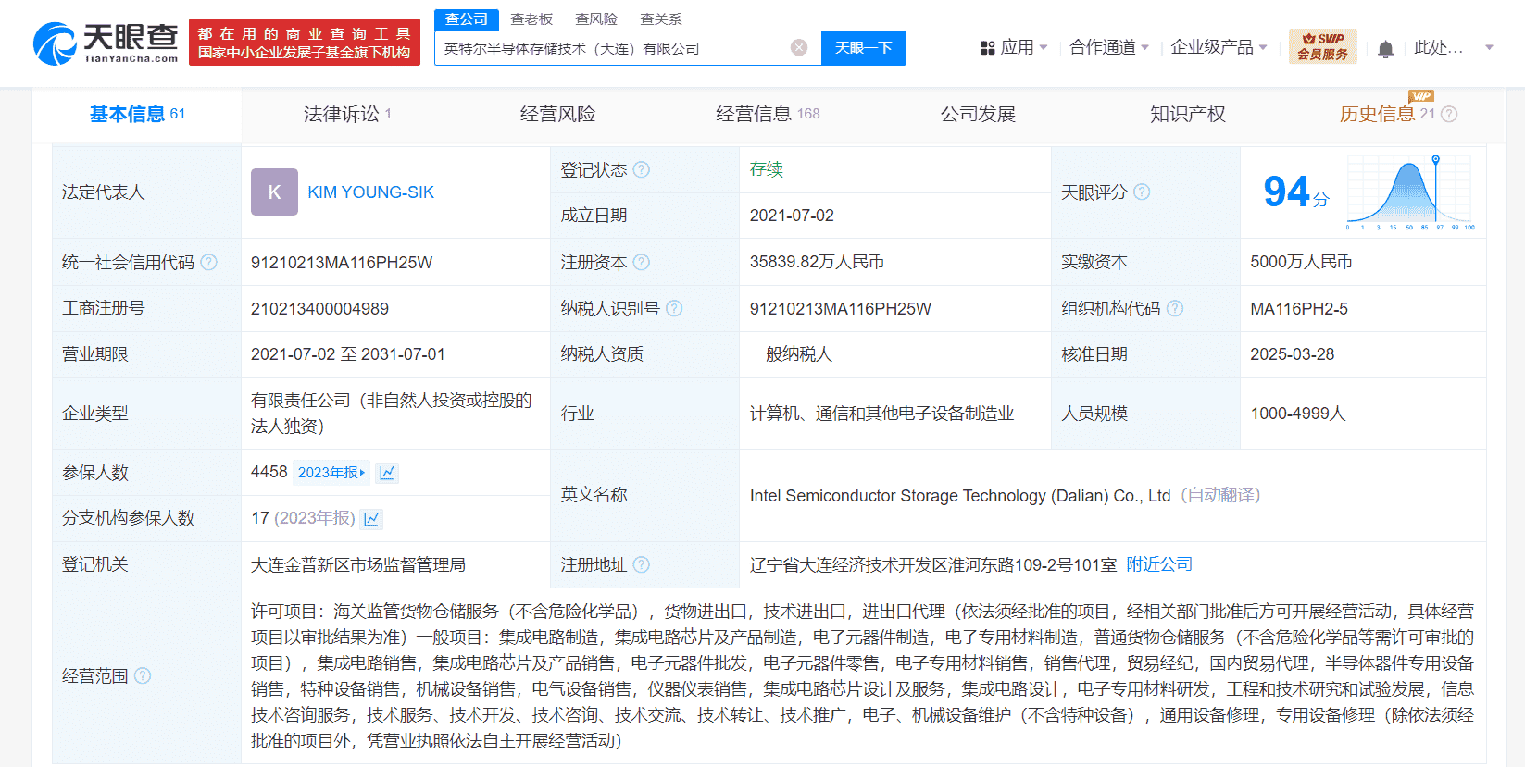
Task: Click the Tianyancha logo
Action: 106,43
